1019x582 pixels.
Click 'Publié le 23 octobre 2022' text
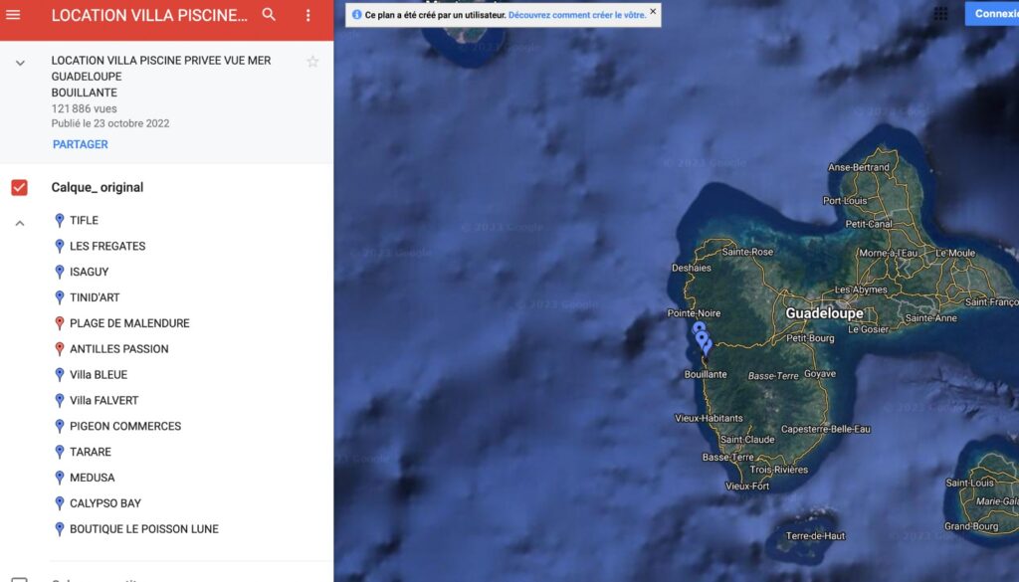[x=110, y=123]
